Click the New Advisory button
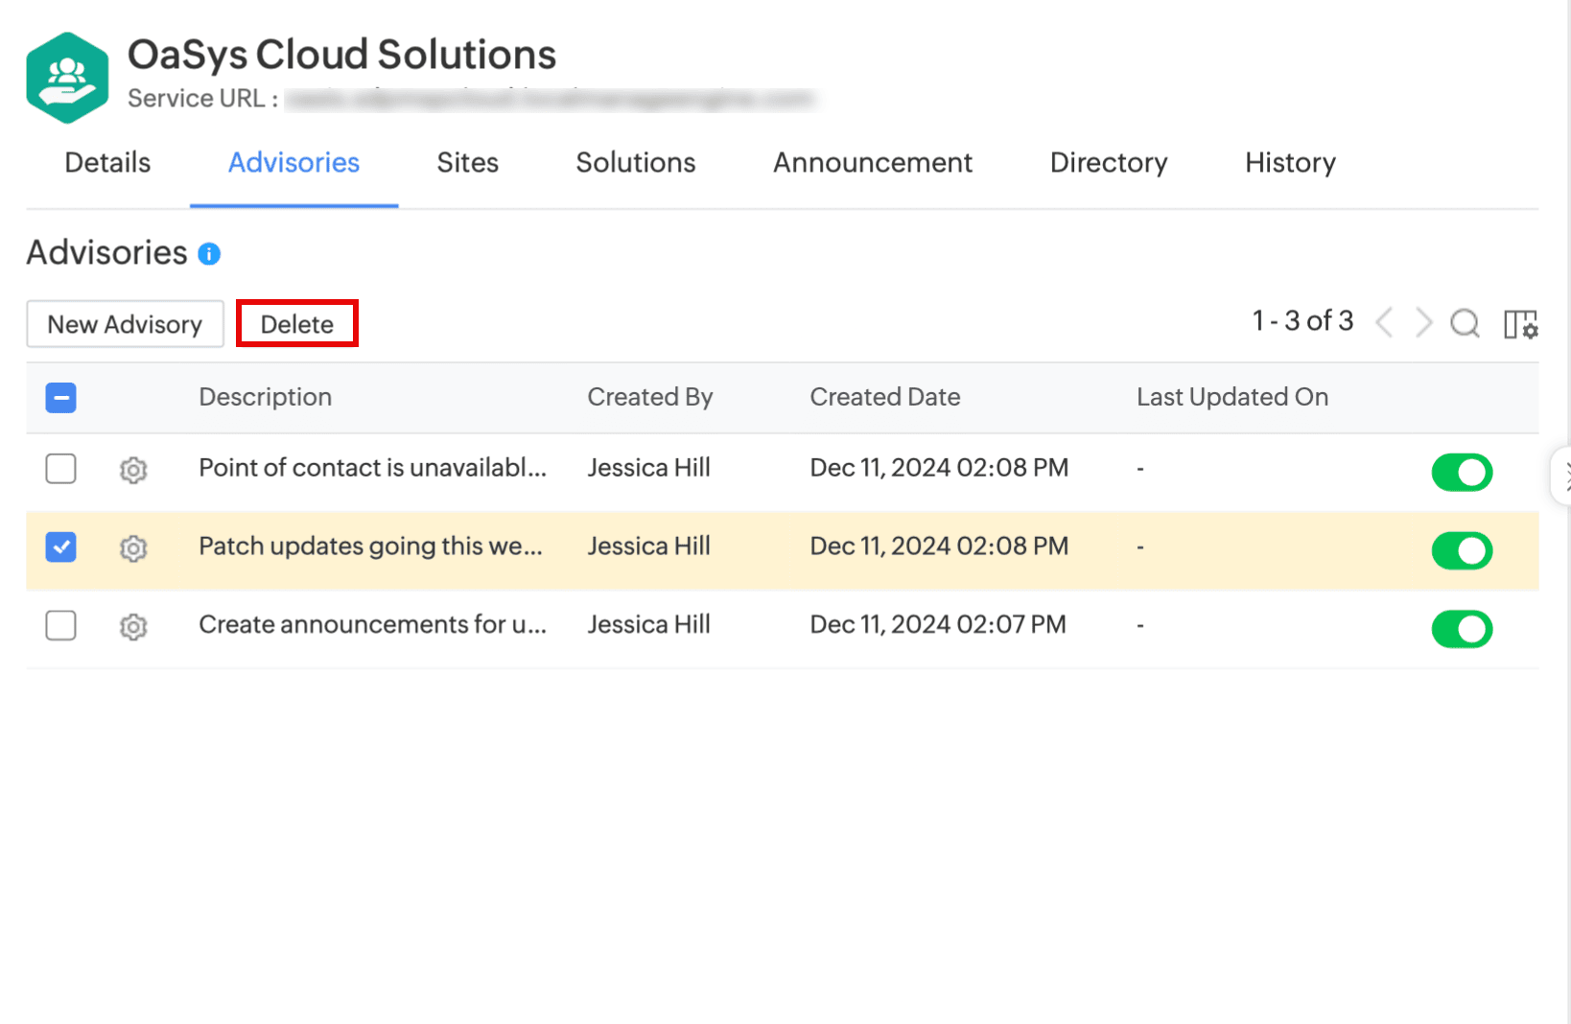 [125, 324]
